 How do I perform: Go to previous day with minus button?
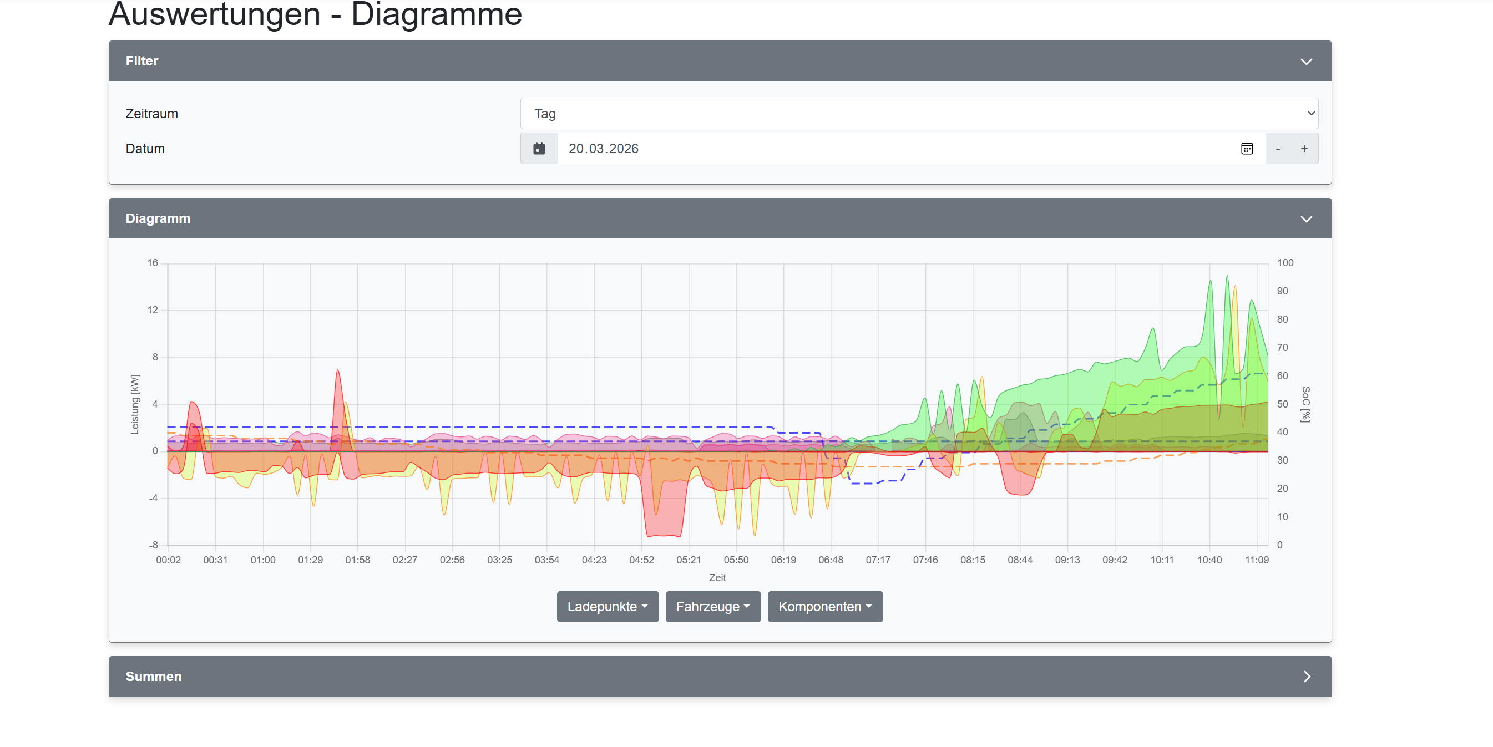1277,149
